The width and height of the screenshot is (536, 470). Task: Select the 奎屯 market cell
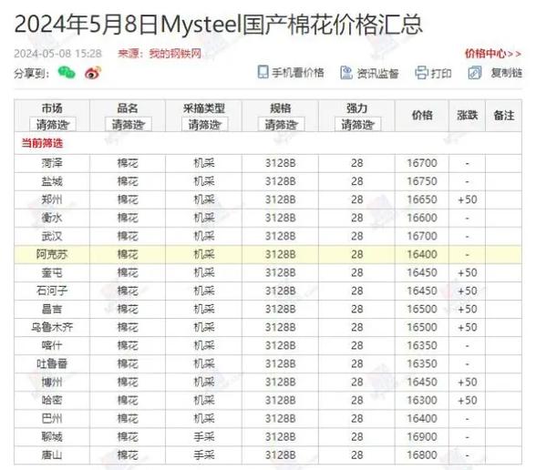(x=52, y=272)
